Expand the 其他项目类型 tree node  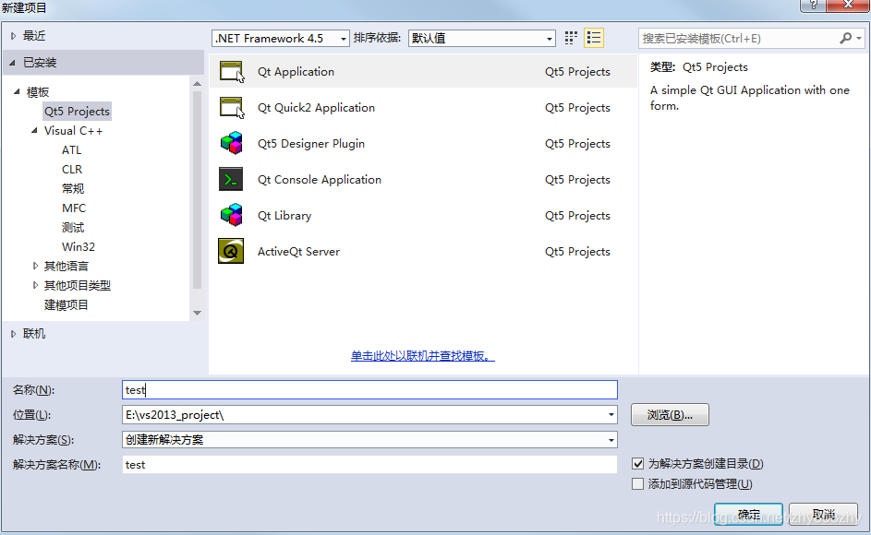pyautogui.click(x=35, y=285)
